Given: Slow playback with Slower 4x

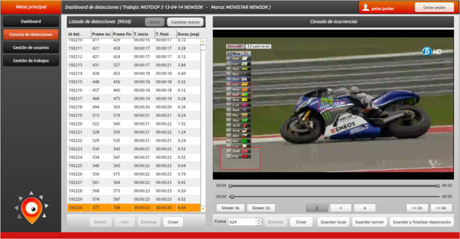Looking at the screenshot, I should pyautogui.click(x=231, y=208).
